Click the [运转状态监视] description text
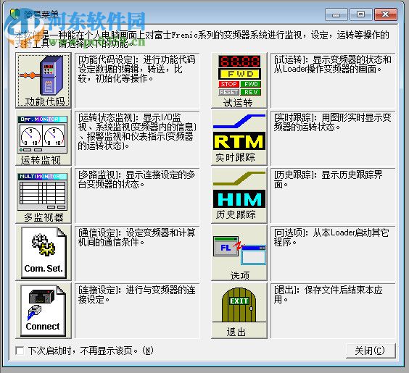This screenshot has width=409, height=373. click(x=136, y=132)
